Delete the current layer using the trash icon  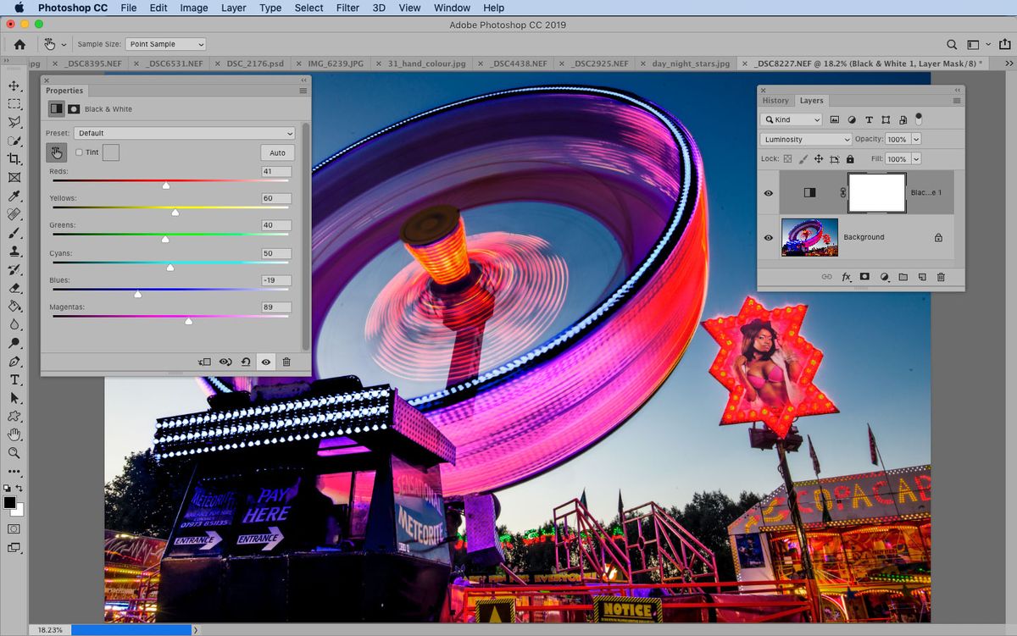941,276
